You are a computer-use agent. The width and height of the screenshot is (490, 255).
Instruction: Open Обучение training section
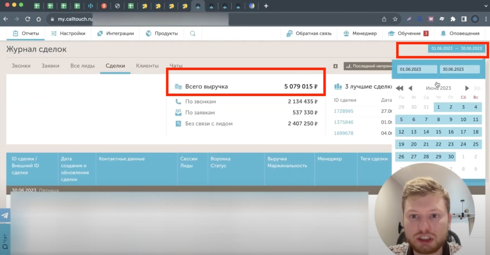click(x=408, y=34)
